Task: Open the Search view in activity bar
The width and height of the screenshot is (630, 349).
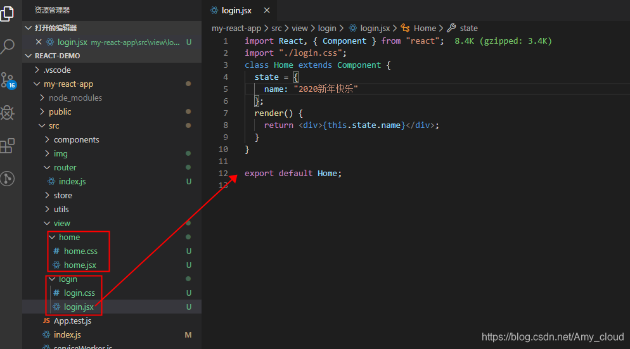Action: tap(7, 47)
